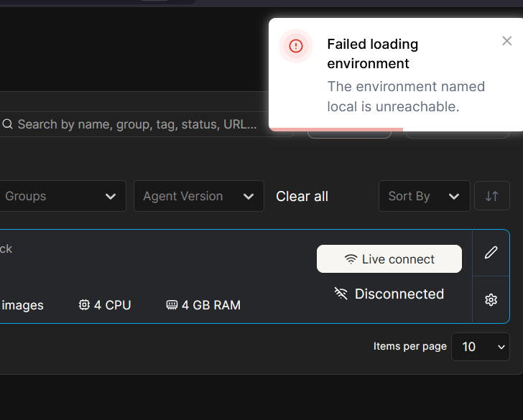Edit the environment using the pencil icon
This screenshot has height=420, width=523.
click(491, 252)
